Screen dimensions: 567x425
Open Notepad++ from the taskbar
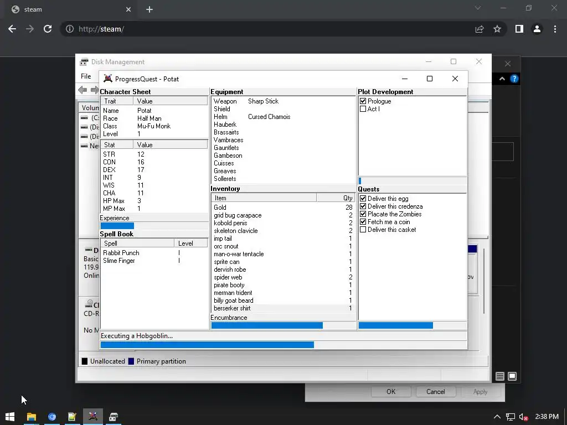[x=73, y=417]
